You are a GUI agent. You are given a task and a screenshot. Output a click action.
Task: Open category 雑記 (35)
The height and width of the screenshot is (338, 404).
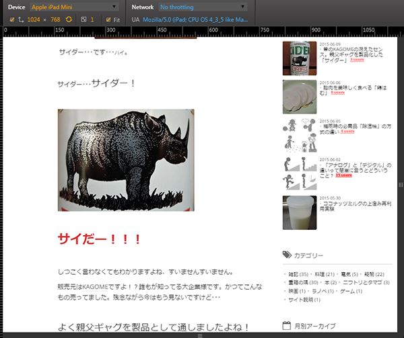tap(298, 274)
